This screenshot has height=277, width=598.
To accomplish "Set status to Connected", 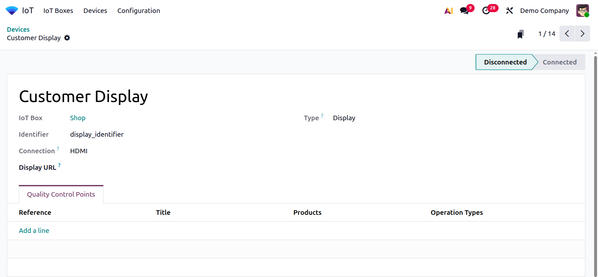I will 559,62.
